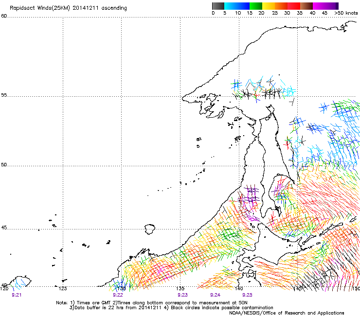Click the green 15-20 knots color swatch
The width and height of the screenshot is (360, 316).
point(256,6)
